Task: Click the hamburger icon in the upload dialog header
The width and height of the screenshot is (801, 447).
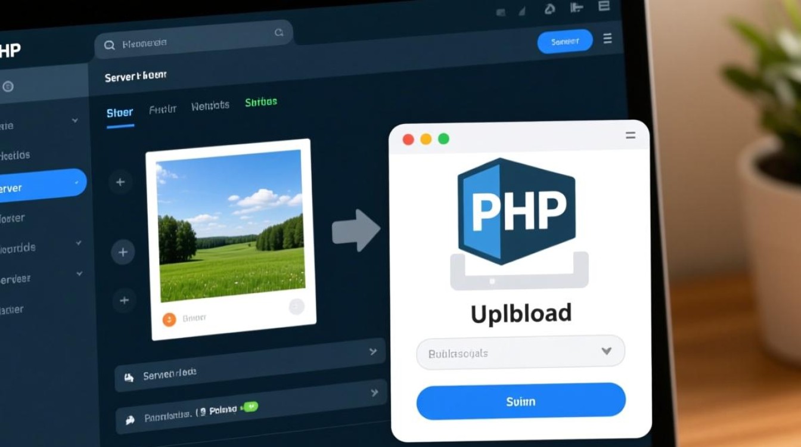Action: (x=630, y=135)
